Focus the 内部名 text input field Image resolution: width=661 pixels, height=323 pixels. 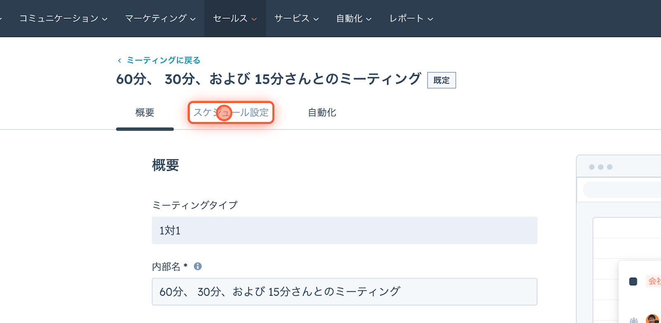click(x=345, y=292)
